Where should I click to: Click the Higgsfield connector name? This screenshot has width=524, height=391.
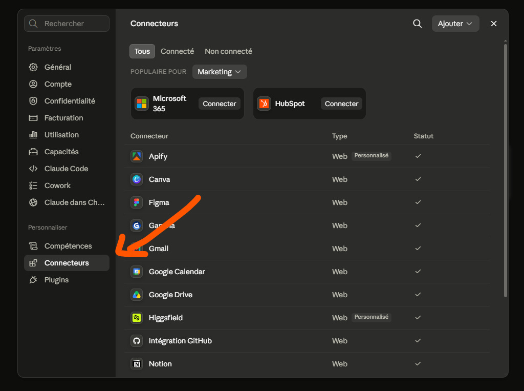(x=165, y=318)
